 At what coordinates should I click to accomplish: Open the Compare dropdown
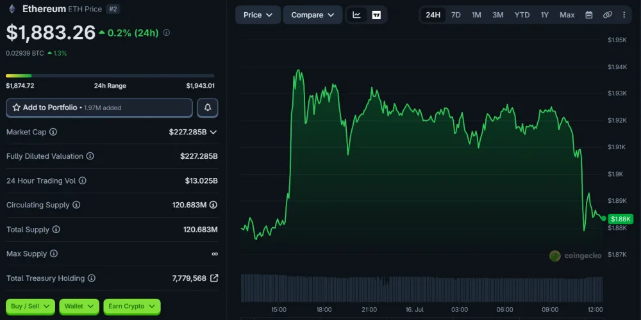tap(313, 15)
